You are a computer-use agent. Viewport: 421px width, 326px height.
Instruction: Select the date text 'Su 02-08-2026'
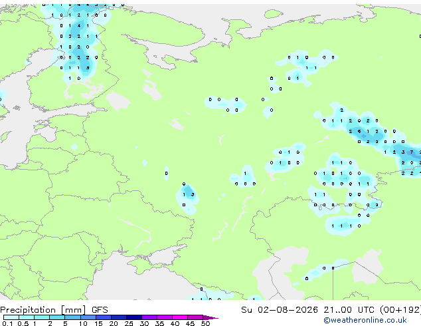pyautogui.click(x=280, y=310)
